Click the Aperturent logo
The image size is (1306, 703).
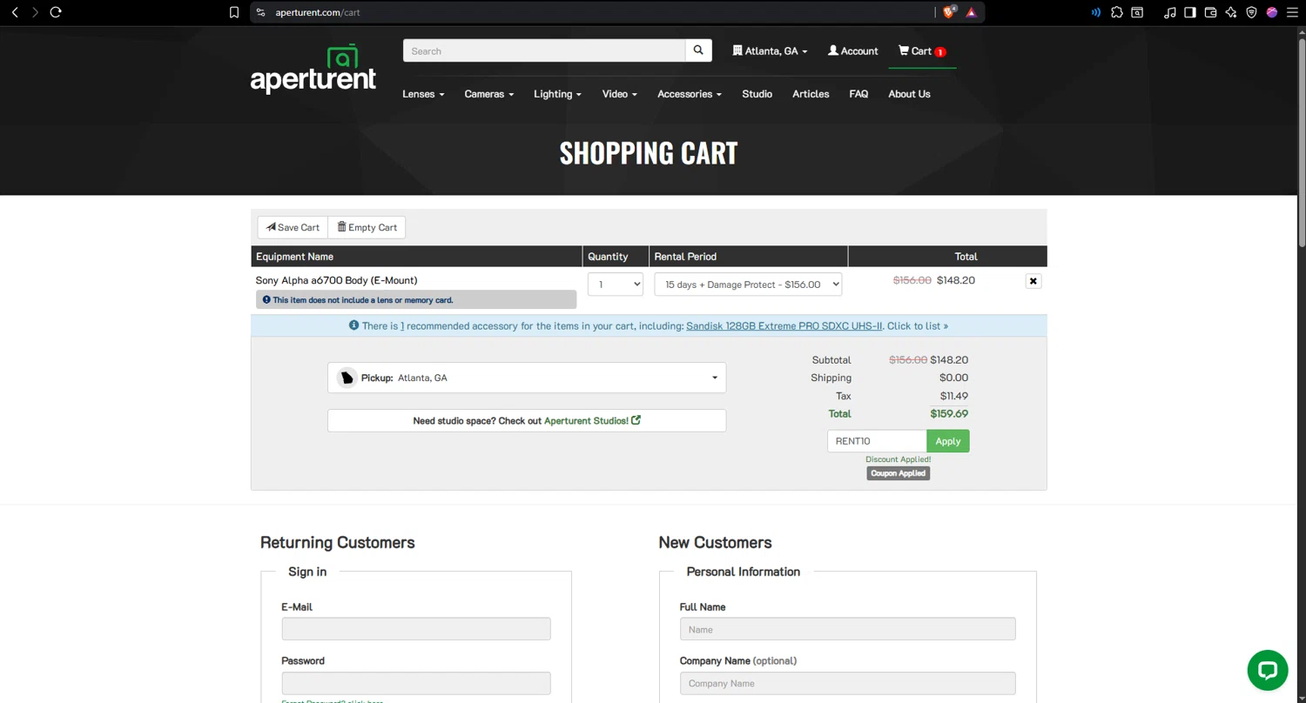pyautogui.click(x=313, y=69)
